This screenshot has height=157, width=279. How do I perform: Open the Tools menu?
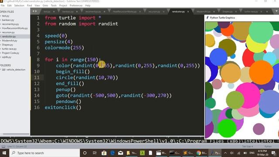tap(54, 6)
